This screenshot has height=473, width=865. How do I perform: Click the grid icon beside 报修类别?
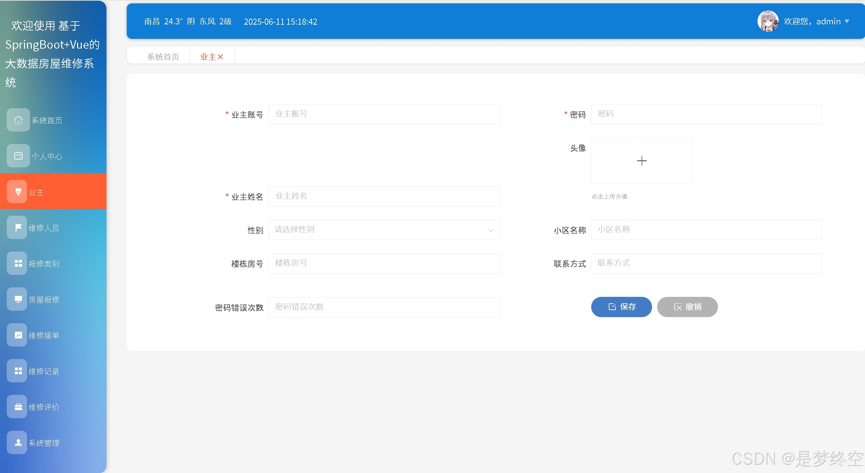click(18, 263)
